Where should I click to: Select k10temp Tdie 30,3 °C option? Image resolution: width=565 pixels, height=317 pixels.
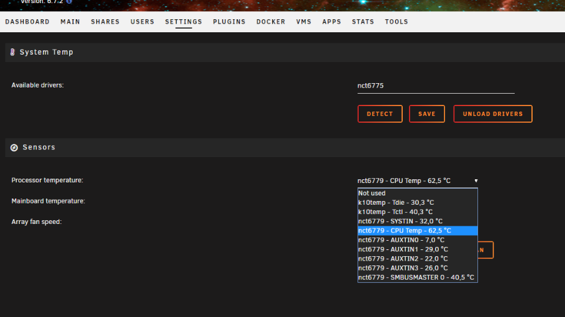click(417, 203)
